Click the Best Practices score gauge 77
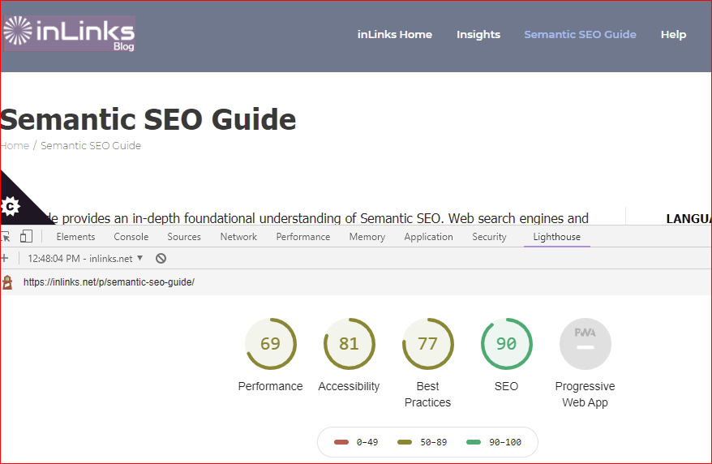 click(x=427, y=344)
